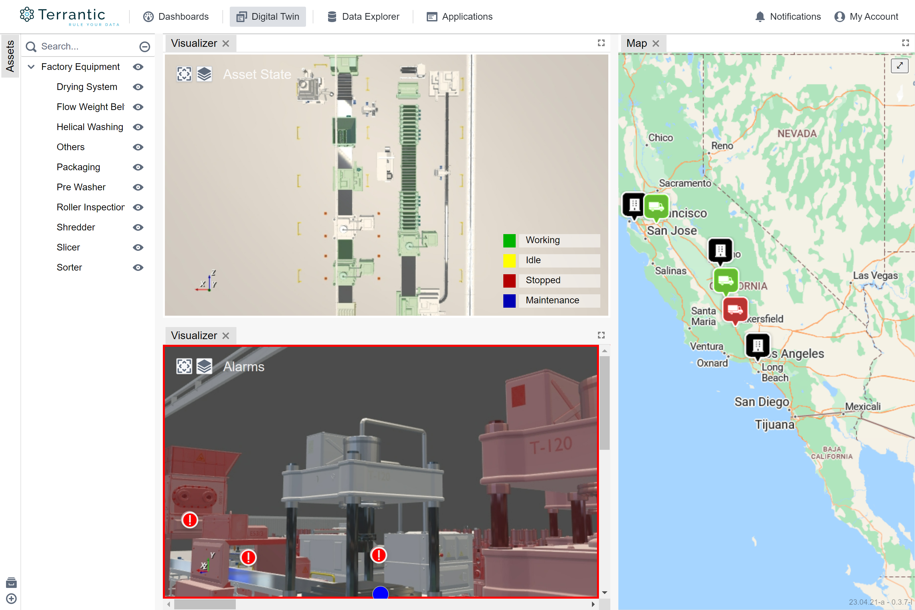Open Notifications bell
The image size is (915, 610).
pos(788,17)
